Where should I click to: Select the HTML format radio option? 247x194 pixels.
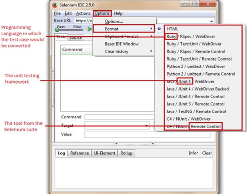[x=173, y=29]
